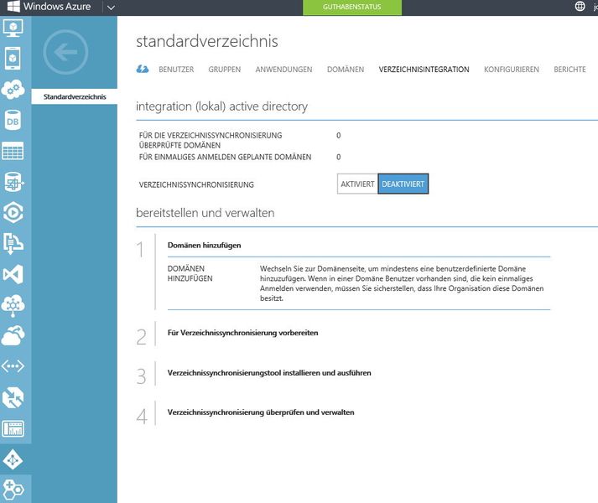598x503 pixels.
Task: Open the Traffic Manager icon
Action: pos(13,397)
